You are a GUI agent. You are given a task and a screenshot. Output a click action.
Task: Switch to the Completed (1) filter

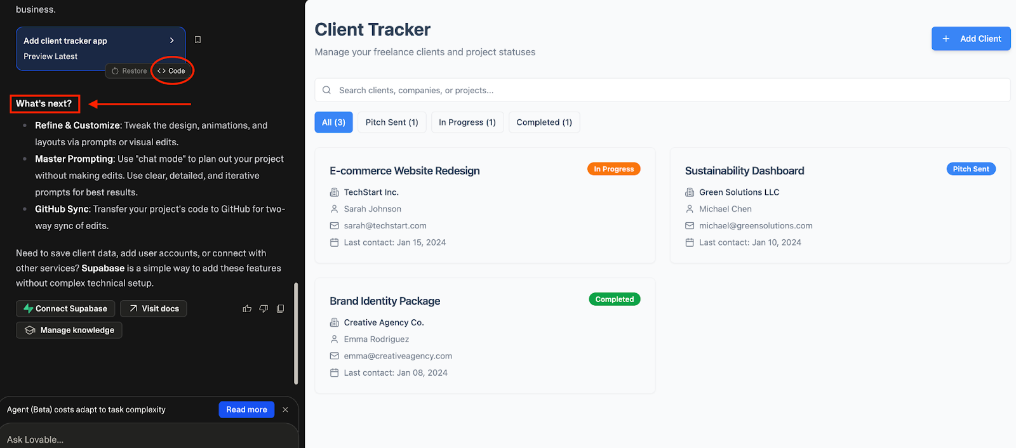point(544,122)
